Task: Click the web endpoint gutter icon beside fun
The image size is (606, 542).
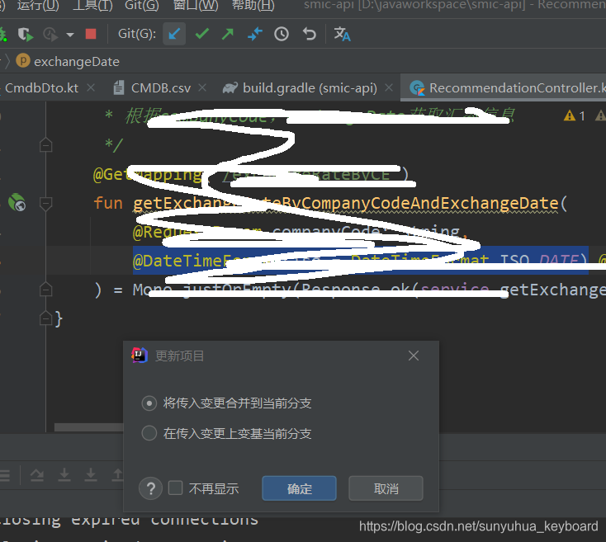Action: [17, 202]
